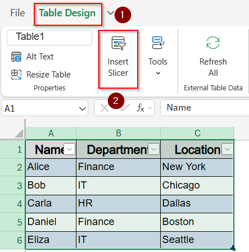Open the Name column filter dropdown
249x252 pixels.
(69, 149)
